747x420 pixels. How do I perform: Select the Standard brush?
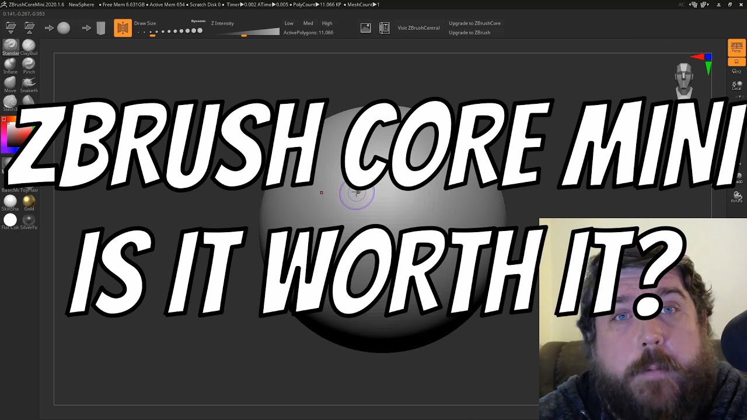[x=11, y=47]
